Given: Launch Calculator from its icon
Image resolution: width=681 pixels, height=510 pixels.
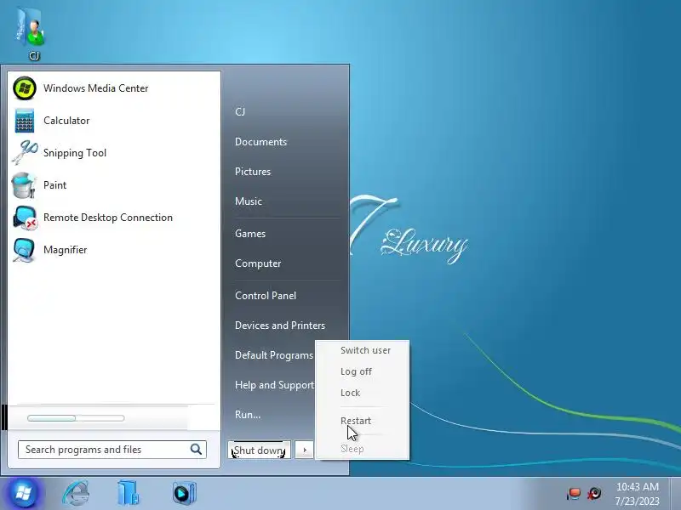Looking at the screenshot, I should click(x=25, y=121).
